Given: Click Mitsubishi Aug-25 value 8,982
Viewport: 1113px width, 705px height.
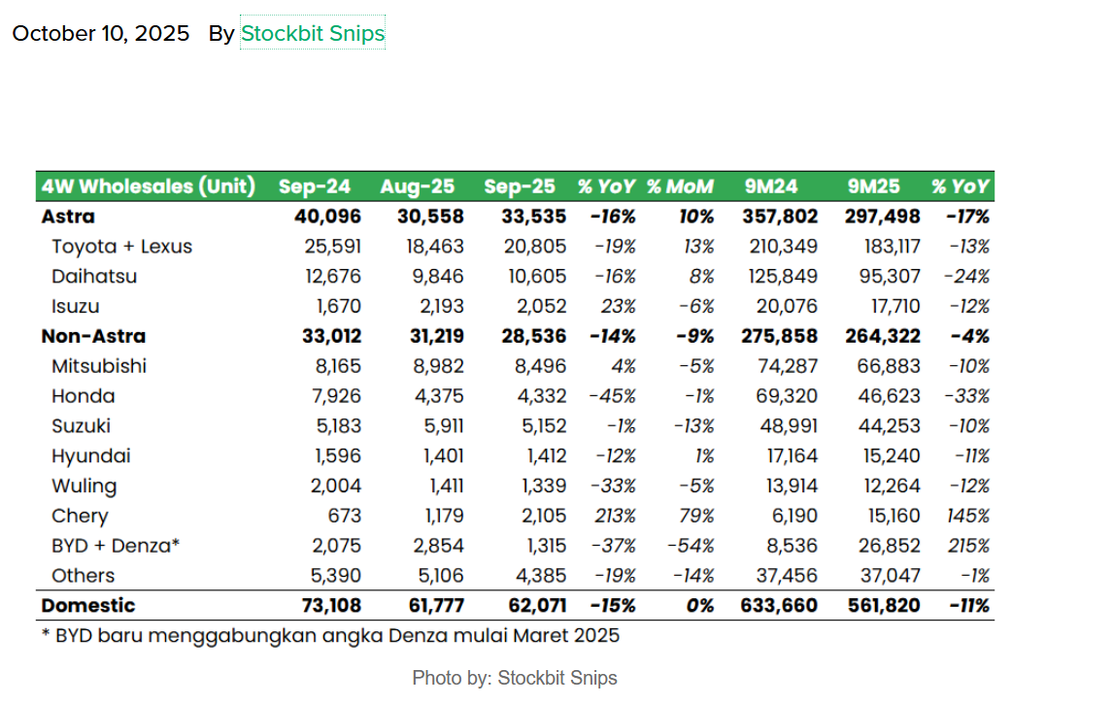Looking at the screenshot, I should tap(438, 366).
